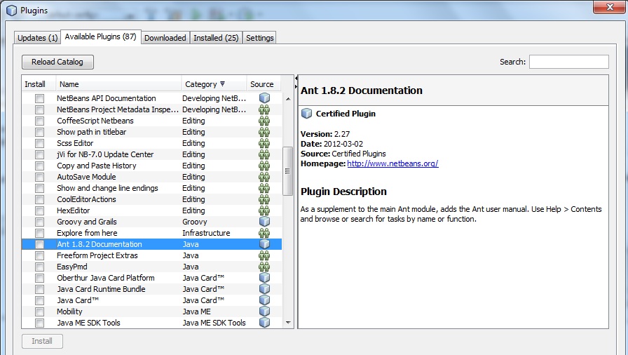Tick the HexEditor install checkbox
Image resolution: width=628 pixels, height=355 pixels.
[x=39, y=210]
